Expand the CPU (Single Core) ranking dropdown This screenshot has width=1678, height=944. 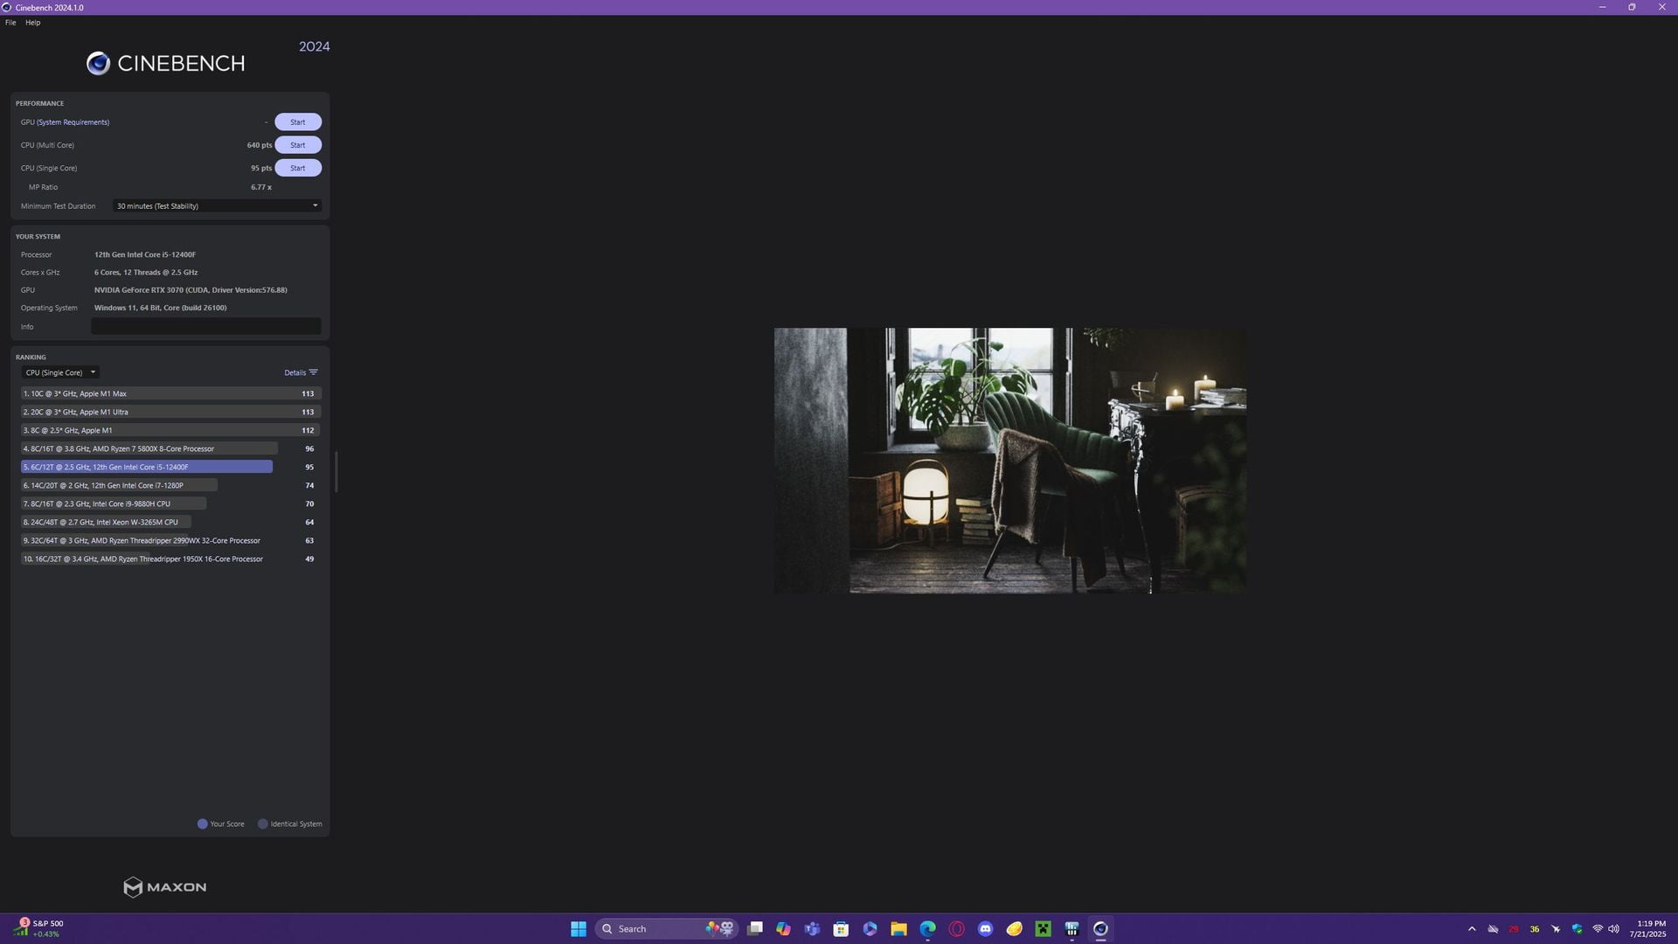[59, 372]
